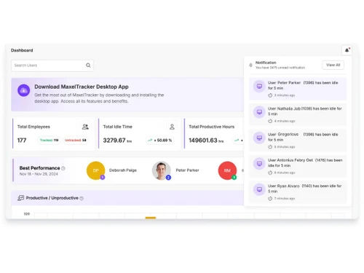Screen dimensions: 364x273
Task: Click Deborah Paige's DP avatar
Action: coord(95,170)
